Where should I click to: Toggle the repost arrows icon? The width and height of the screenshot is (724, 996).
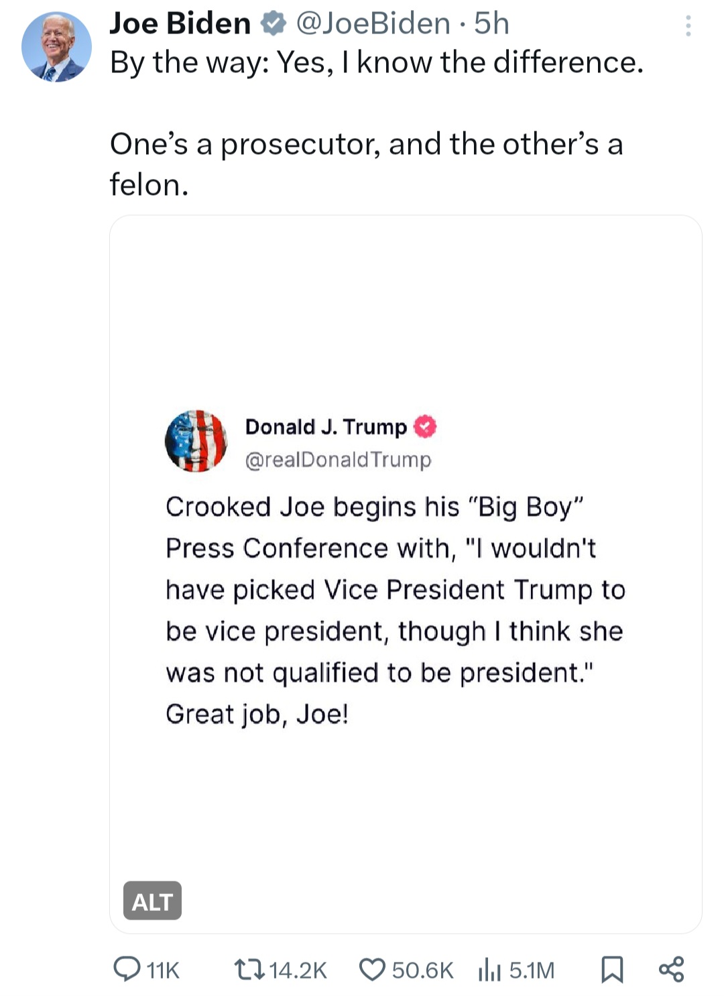tap(249, 969)
